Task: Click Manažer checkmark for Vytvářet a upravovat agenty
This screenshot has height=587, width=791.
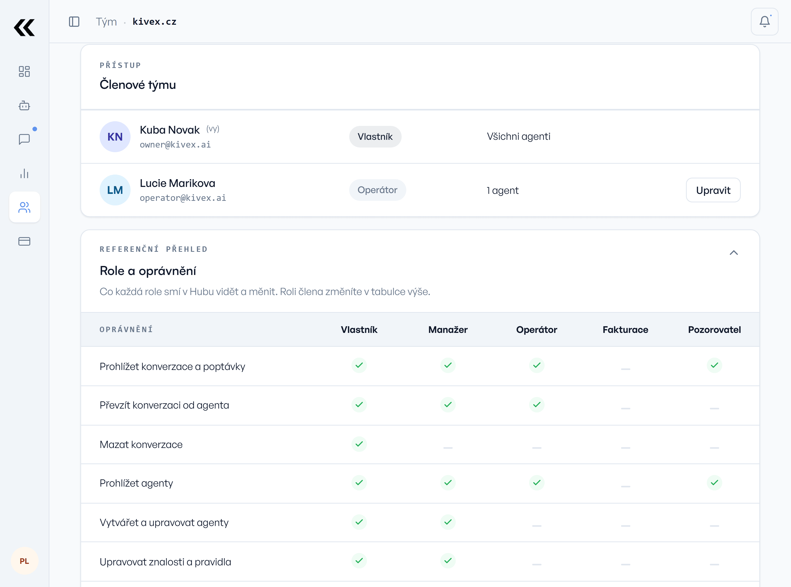Action: [448, 522]
